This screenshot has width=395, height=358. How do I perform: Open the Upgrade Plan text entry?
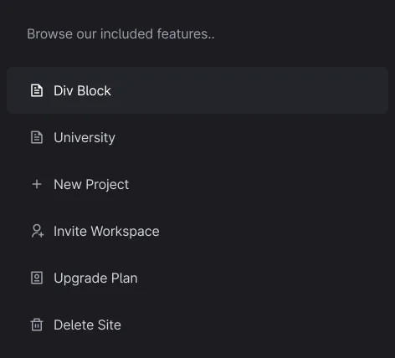95,279
